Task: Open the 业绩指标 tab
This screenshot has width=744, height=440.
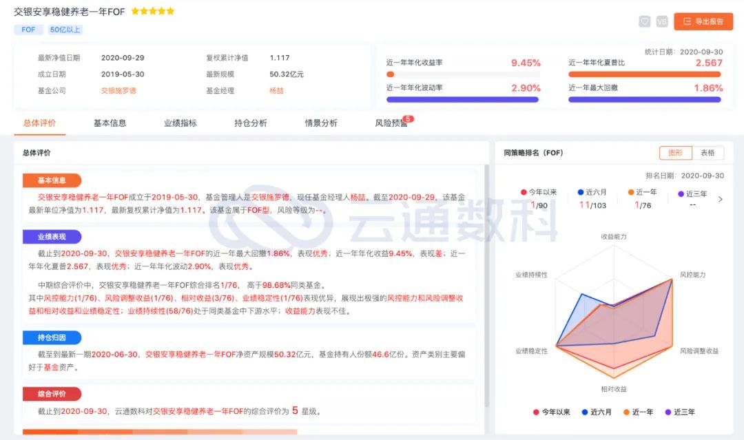Action: [180, 123]
